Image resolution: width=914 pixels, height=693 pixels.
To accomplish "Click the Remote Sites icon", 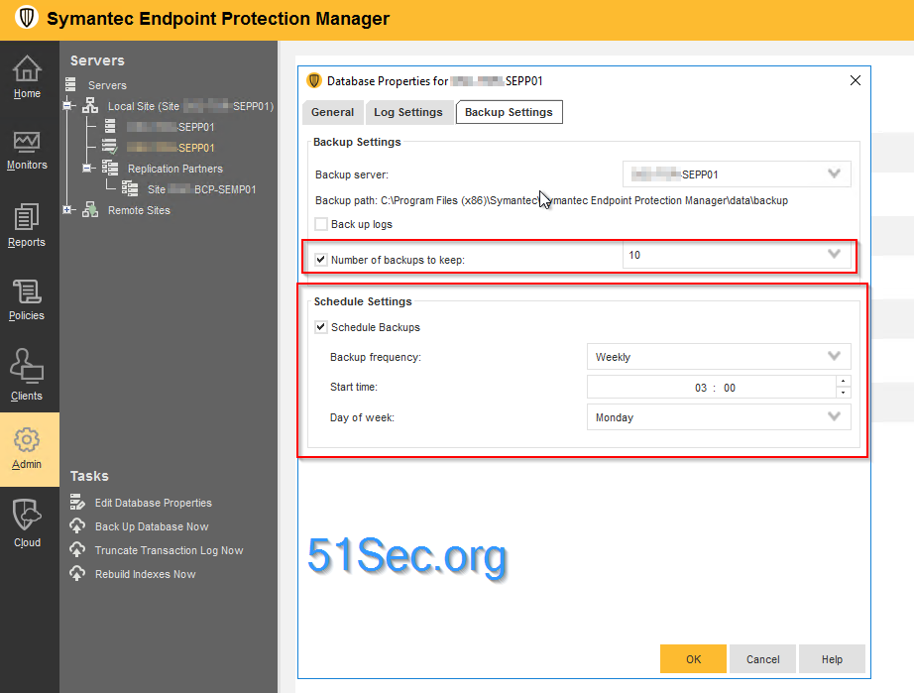I will pyautogui.click(x=90, y=209).
